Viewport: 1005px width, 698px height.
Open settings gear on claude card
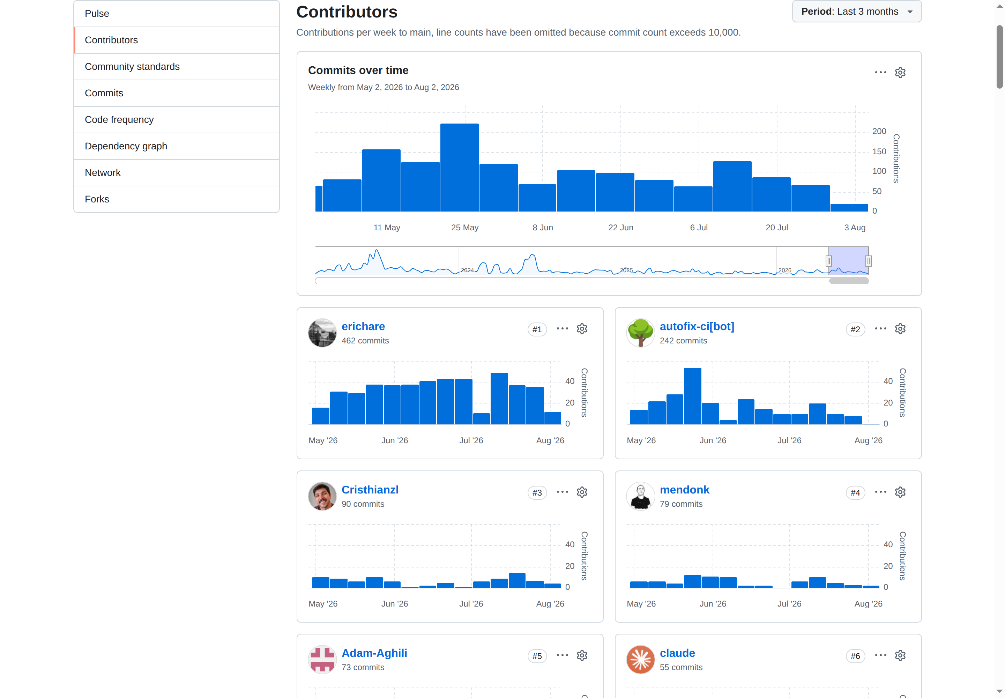[x=900, y=655]
